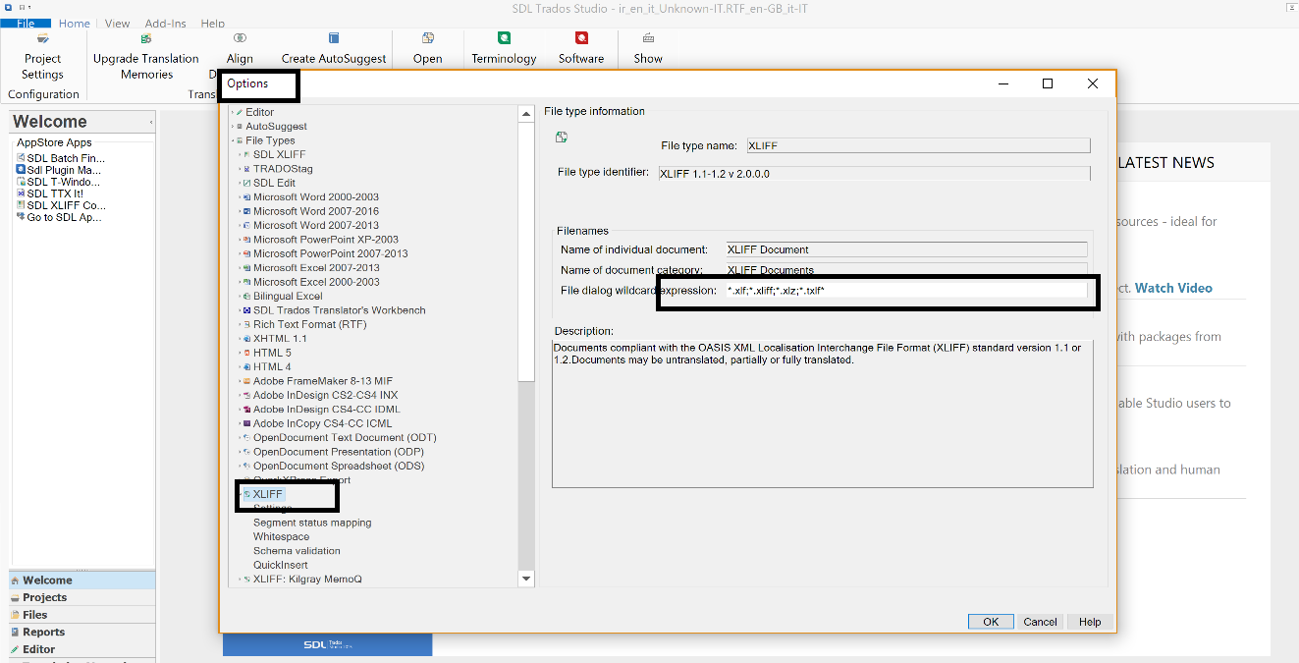Click the Projects view icon

pyautogui.click(x=15, y=597)
